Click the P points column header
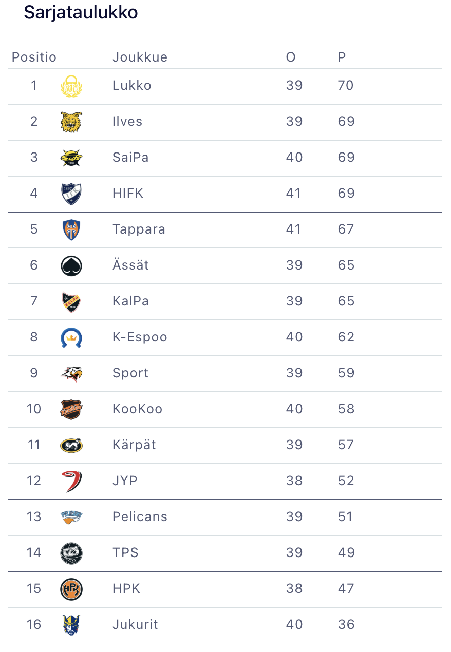Viewport: 451px width, 652px height. [342, 57]
